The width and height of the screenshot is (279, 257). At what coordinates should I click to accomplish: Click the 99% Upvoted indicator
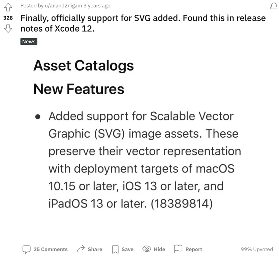coord(257,249)
